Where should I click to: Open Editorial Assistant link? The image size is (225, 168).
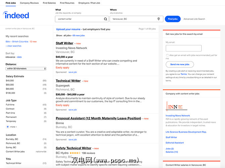(x=175, y=143)
